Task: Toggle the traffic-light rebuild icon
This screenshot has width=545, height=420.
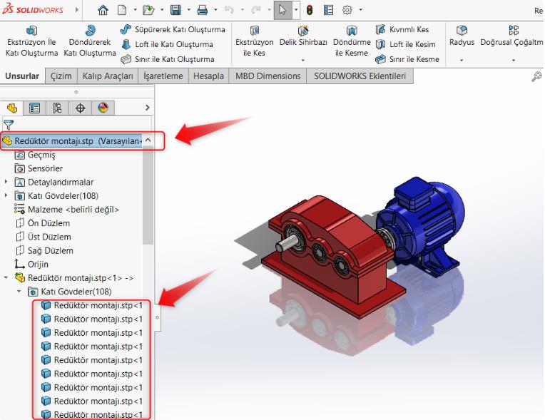Action: (x=310, y=11)
